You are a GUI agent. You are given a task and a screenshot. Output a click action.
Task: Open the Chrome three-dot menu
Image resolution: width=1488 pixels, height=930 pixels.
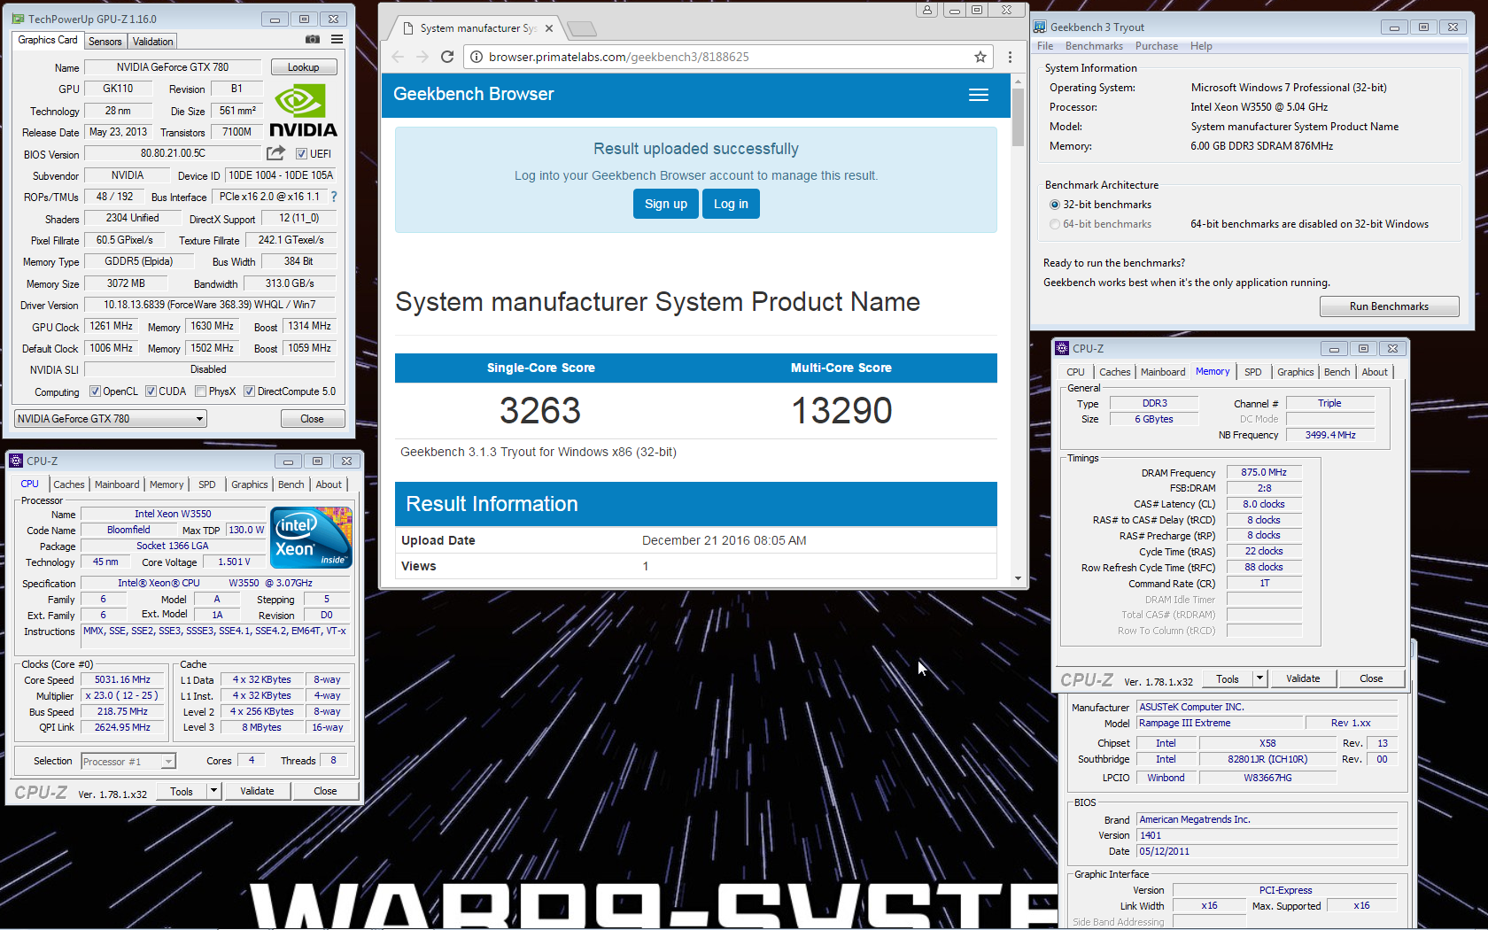1010,57
